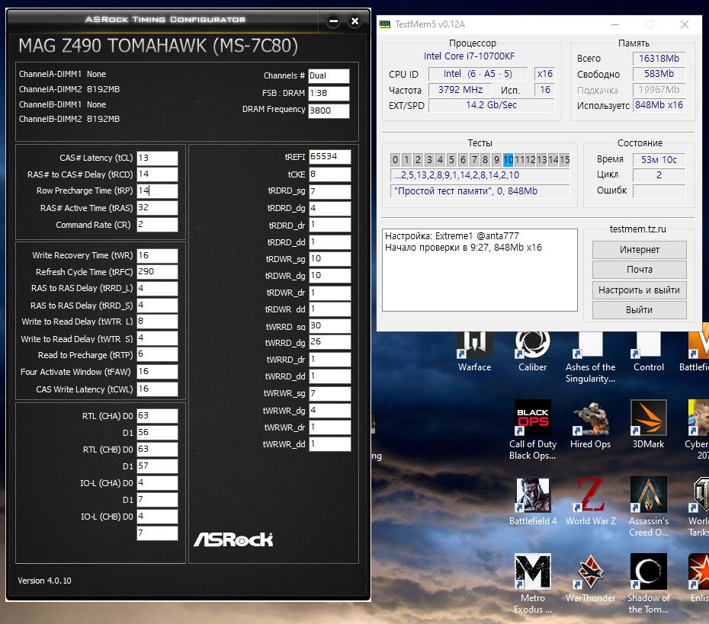This screenshot has width=709, height=624.
Task: Click the tWRWR_sg value field
Action: [329, 394]
